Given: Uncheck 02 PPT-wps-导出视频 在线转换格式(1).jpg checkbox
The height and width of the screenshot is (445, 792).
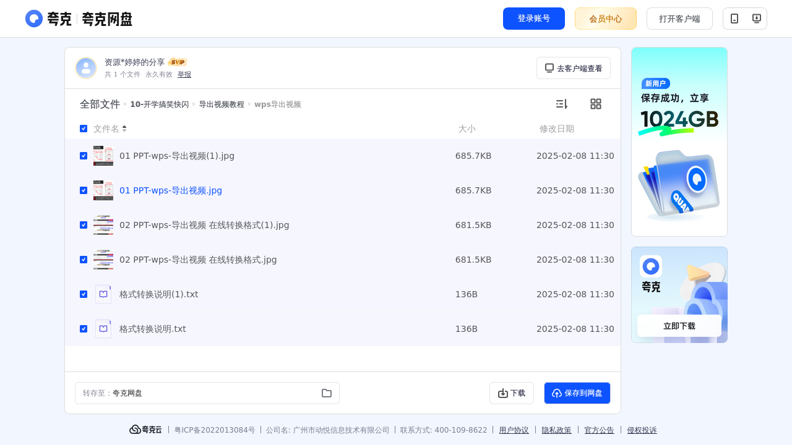Looking at the screenshot, I should coord(84,225).
